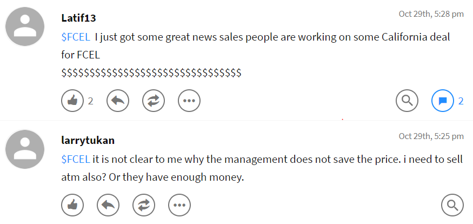Open Oct 29th, 5:28 pm timestamp
This screenshot has width=473, height=224.
click(x=431, y=14)
